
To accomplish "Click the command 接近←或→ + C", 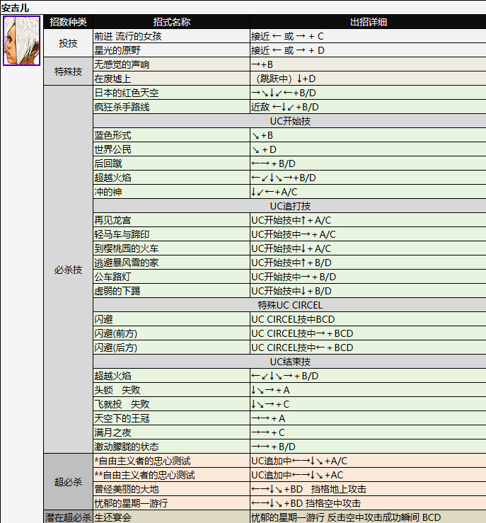I will 287,36.
